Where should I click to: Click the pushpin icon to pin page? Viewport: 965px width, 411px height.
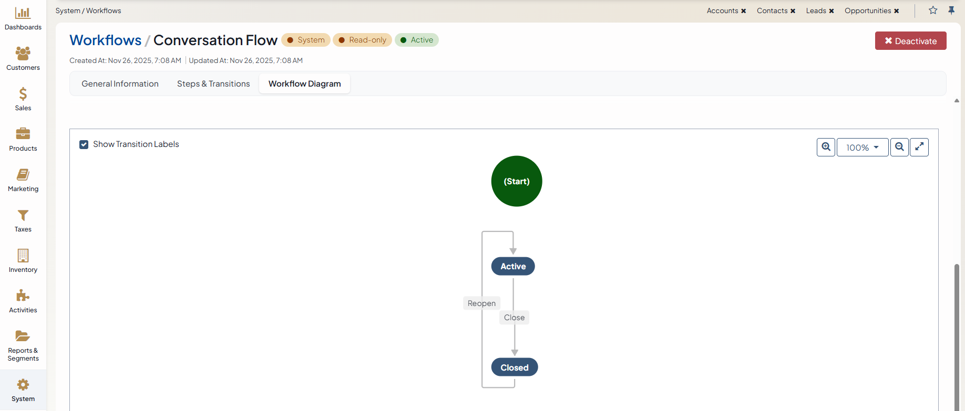pyautogui.click(x=951, y=10)
